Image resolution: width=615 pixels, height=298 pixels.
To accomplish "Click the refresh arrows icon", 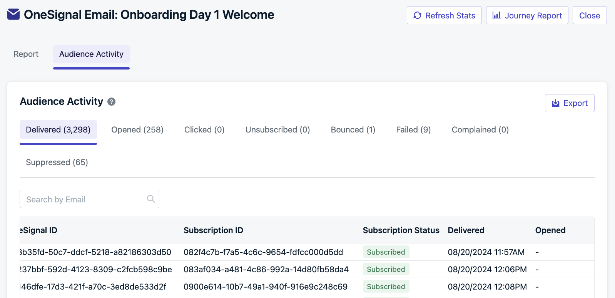I will click(x=417, y=15).
